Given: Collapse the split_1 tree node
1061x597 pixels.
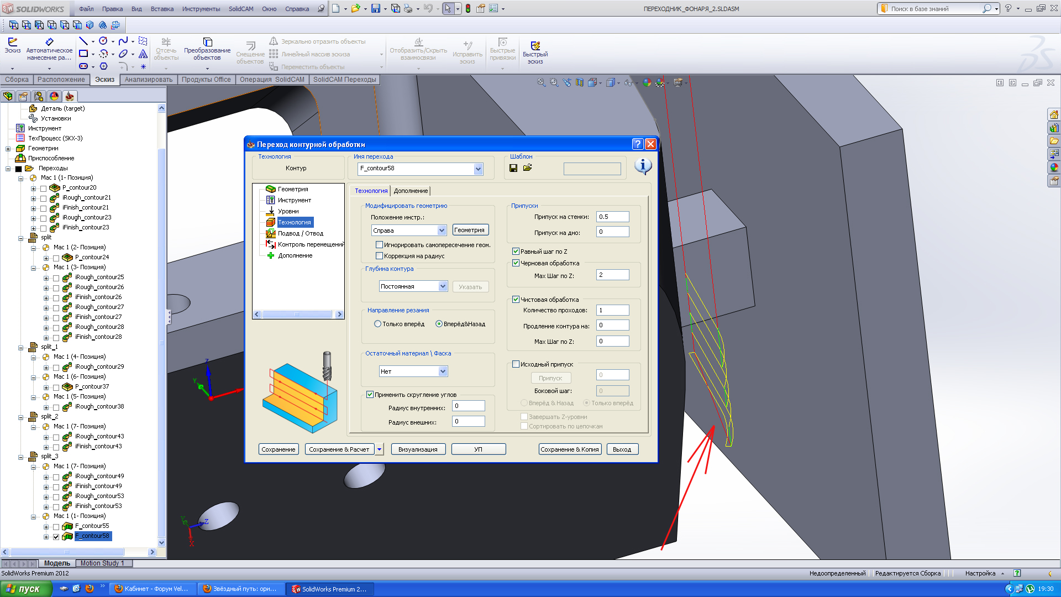Looking at the screenshot, I should tap(20, 348).
